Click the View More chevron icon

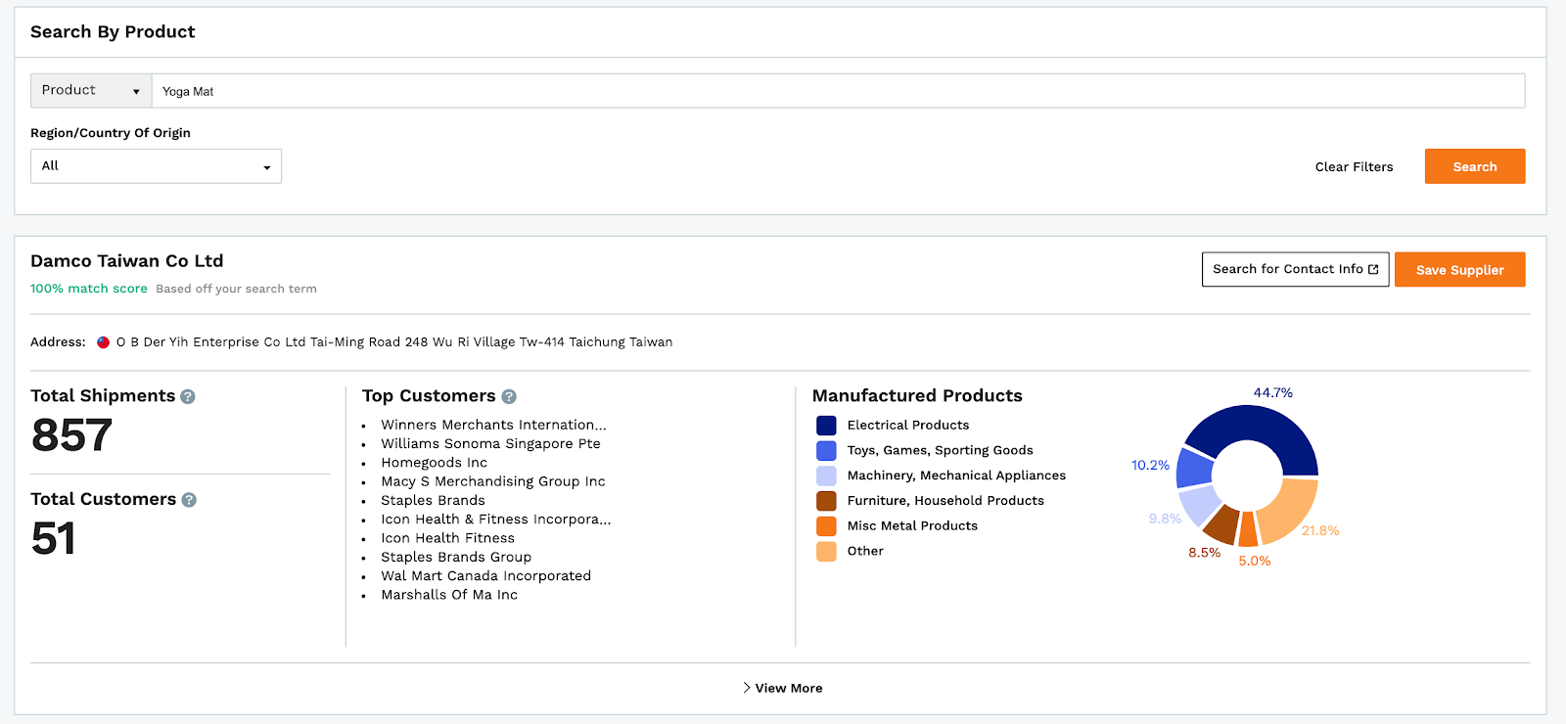pos(747,688)
